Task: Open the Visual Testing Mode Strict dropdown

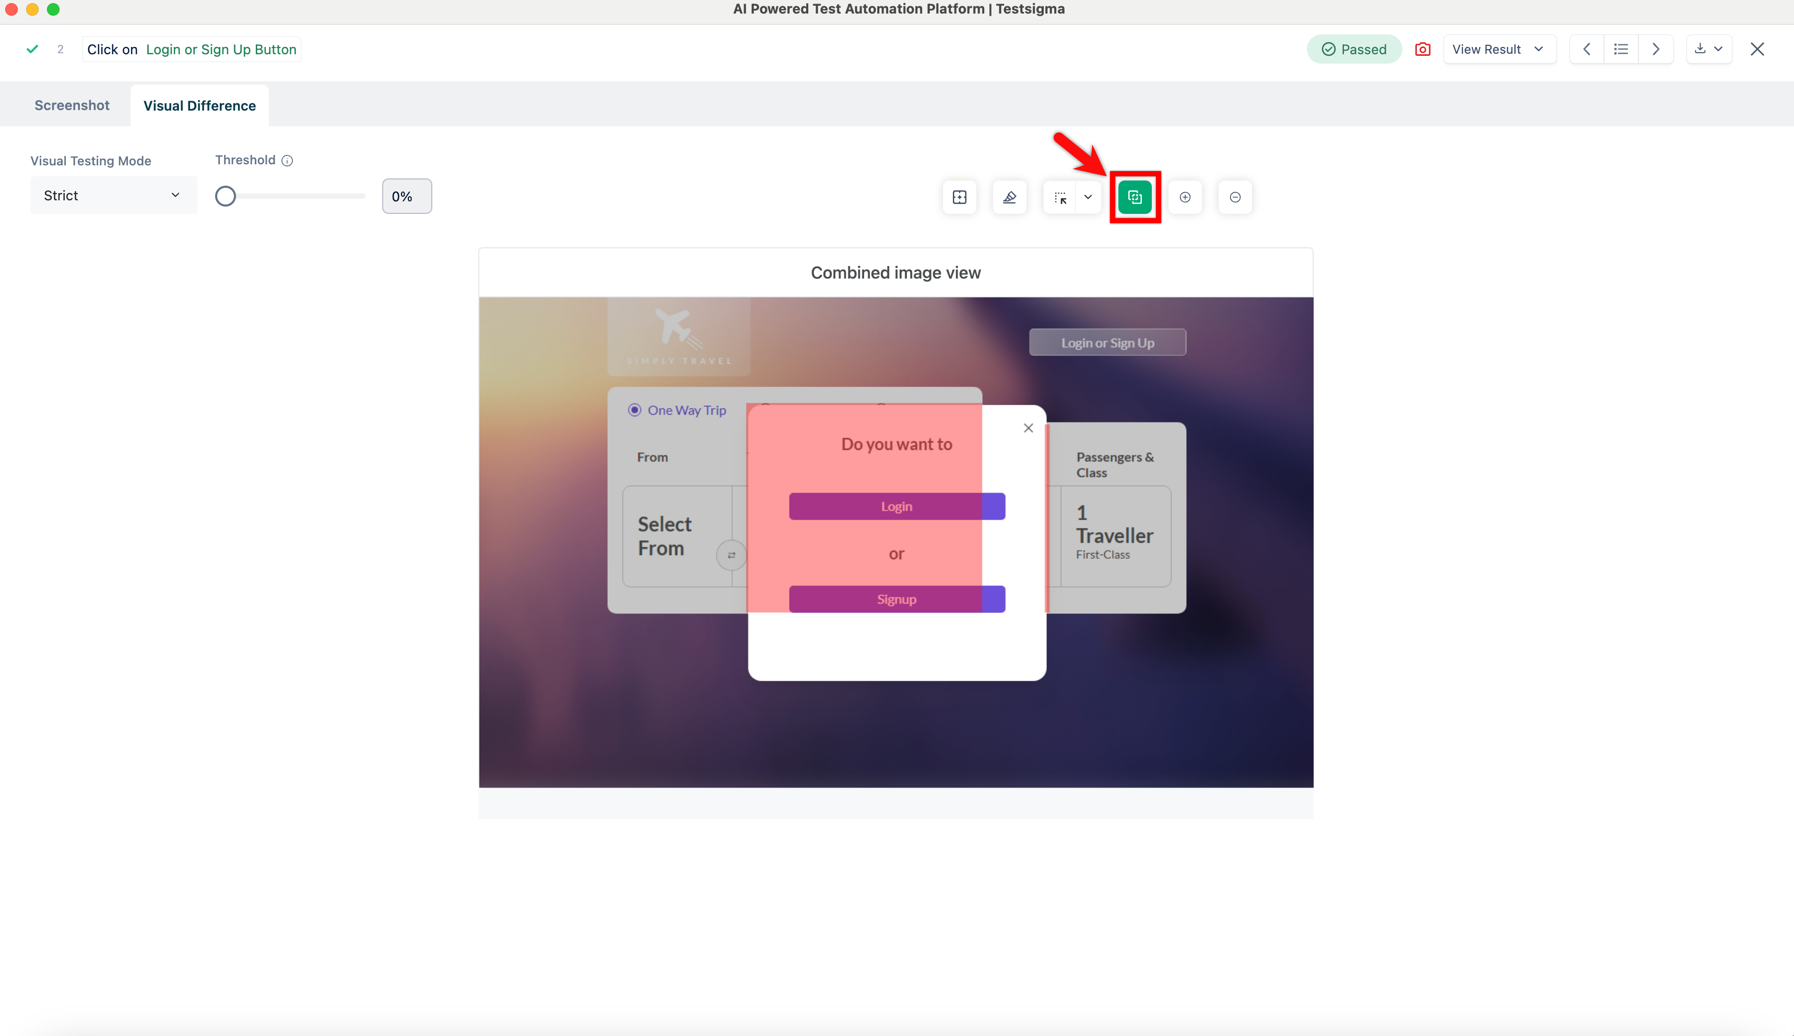Action: point(112,196)
